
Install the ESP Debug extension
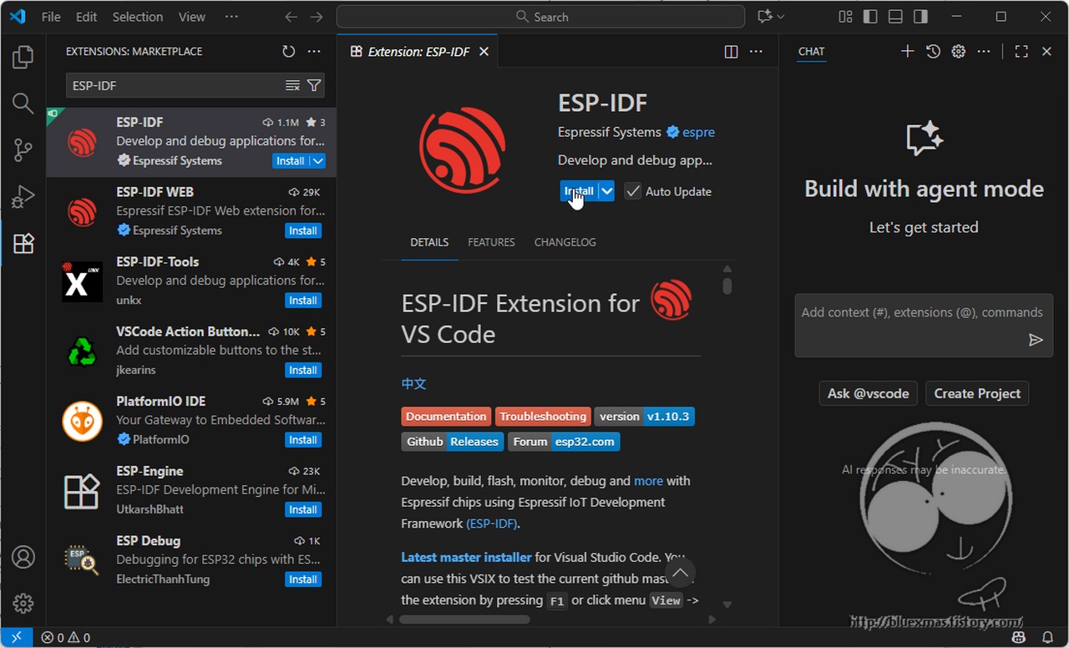[303, 580]
